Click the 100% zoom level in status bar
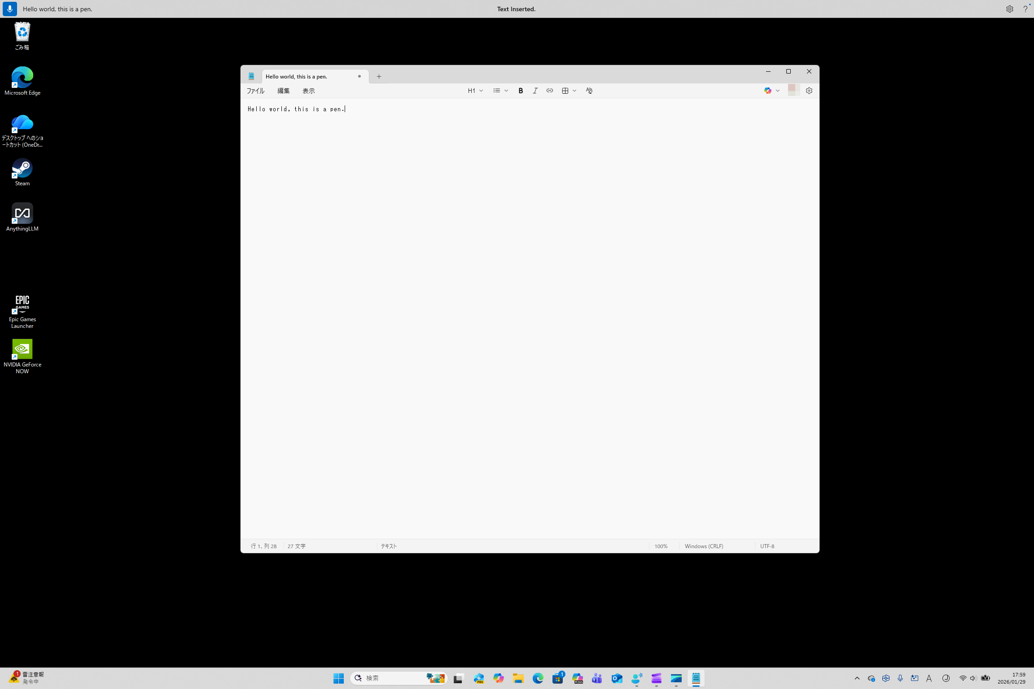 click(661, 546)
